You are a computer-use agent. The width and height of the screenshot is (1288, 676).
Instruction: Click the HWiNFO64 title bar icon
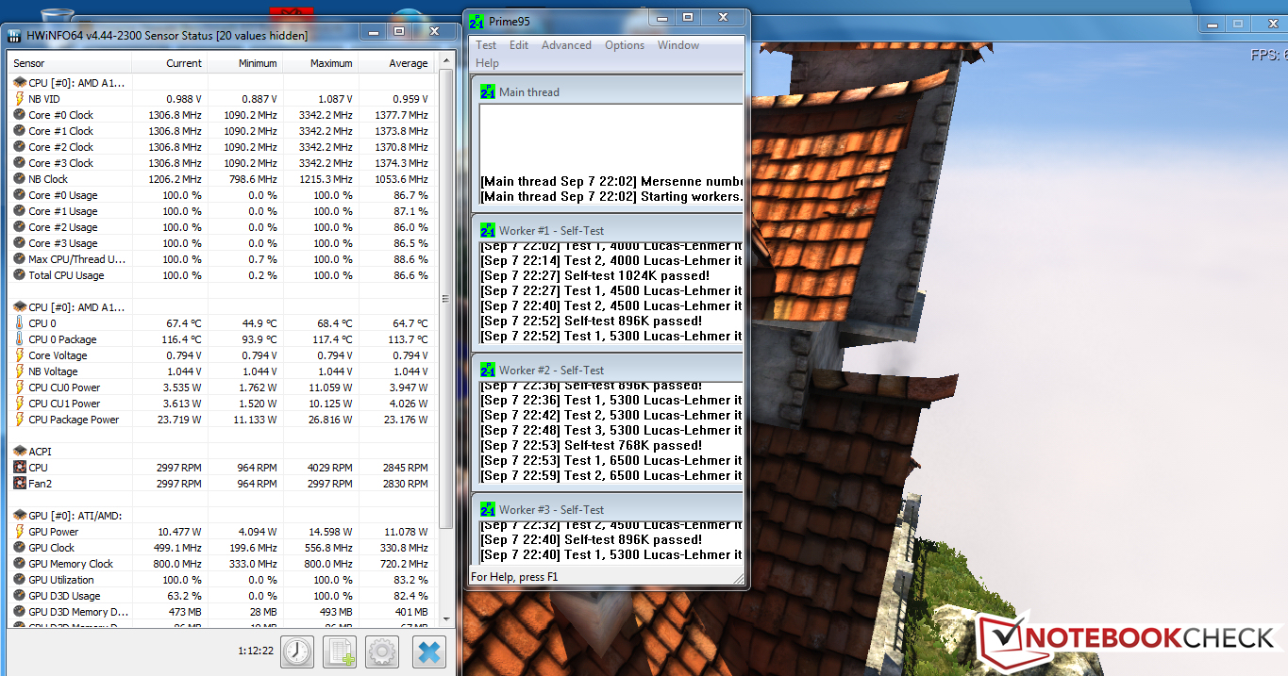point(15,35)
